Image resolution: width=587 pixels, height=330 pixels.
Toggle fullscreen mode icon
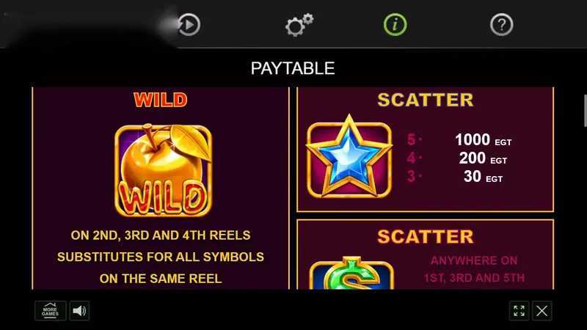click(x=519, y=310)
